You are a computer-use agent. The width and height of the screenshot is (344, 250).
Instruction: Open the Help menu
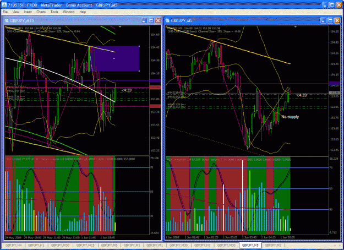tap(83, 12)
